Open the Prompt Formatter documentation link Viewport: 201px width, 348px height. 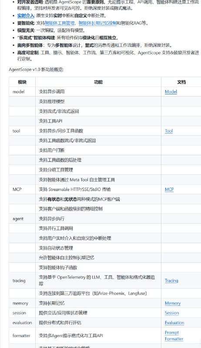point(174,335)
